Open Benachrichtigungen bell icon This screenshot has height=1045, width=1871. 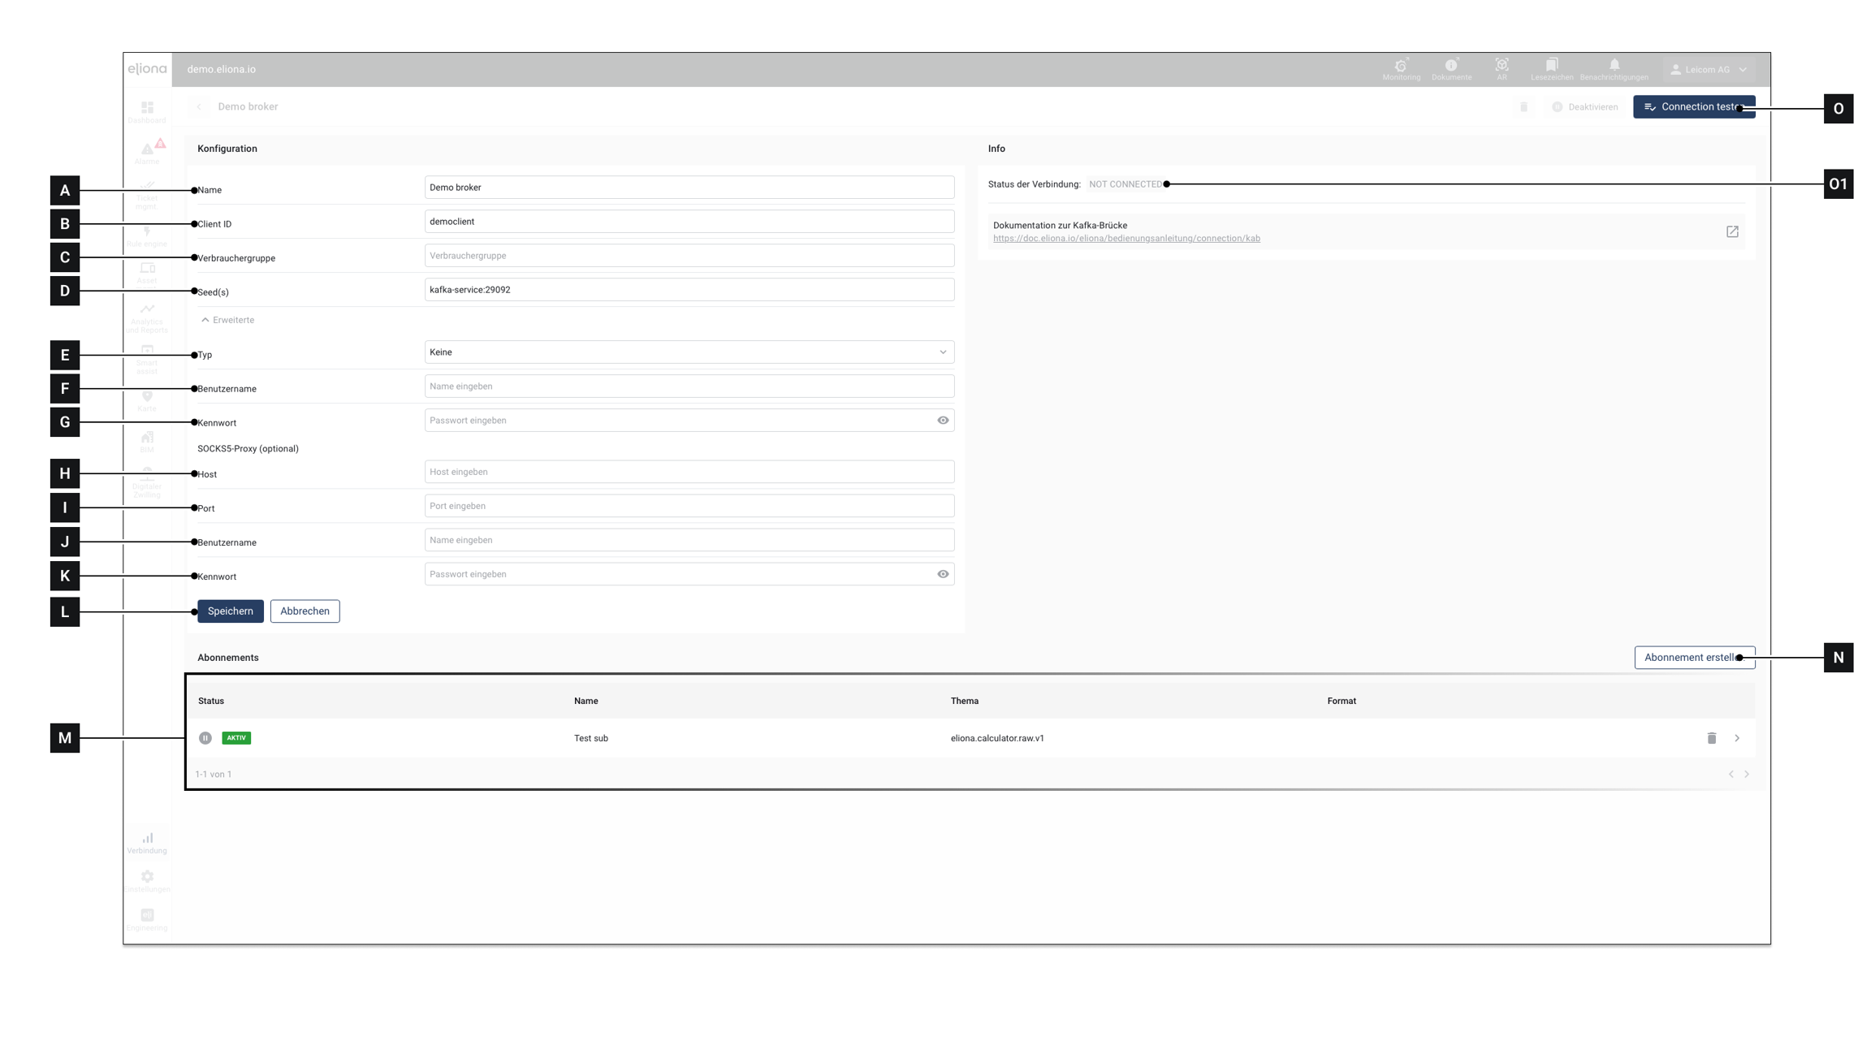[x=1614, y=66]
